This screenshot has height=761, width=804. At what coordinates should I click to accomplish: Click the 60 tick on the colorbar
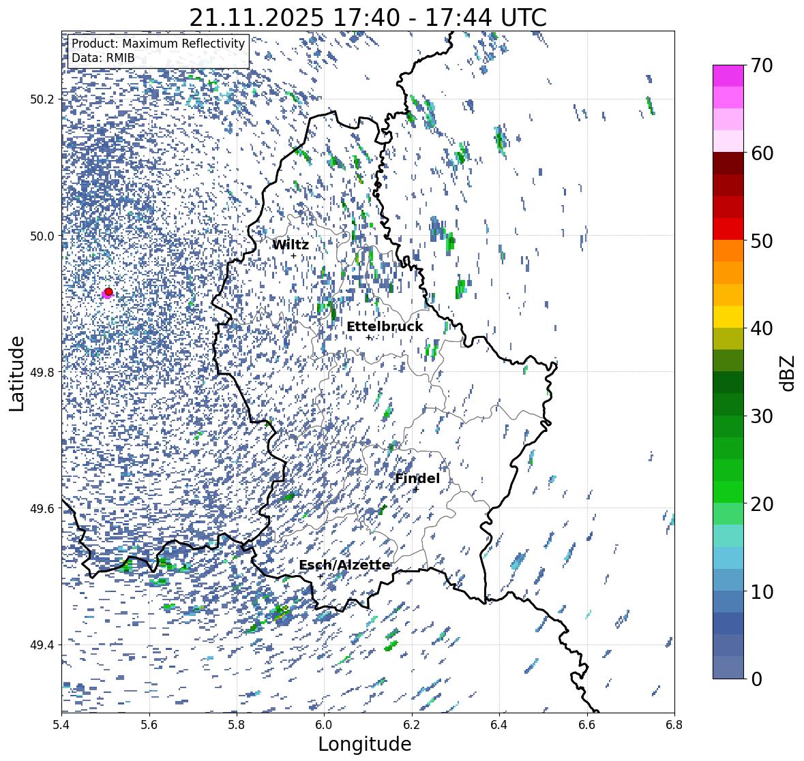pos(762,153)
